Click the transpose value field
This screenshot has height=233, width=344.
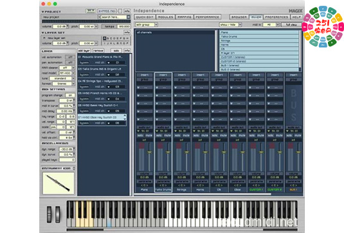click(x=66, y=101)
